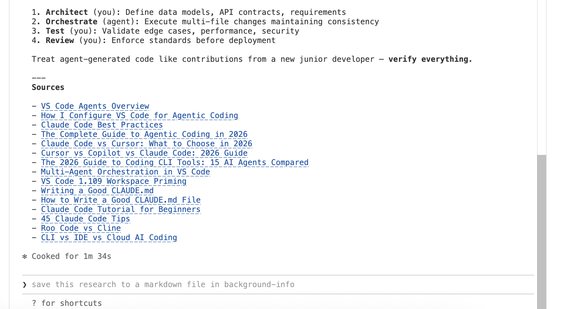Open the Claude Code Best Practices source
This screenshot has height=309, width=561.
(x=102, y=125)
